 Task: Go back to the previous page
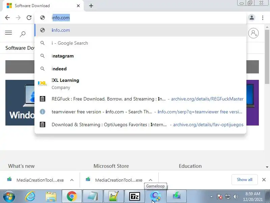(x=7, y=18)
